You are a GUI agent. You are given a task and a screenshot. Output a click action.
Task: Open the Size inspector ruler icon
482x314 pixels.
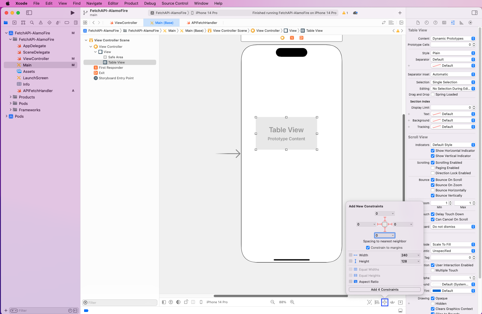coord(462,22)
